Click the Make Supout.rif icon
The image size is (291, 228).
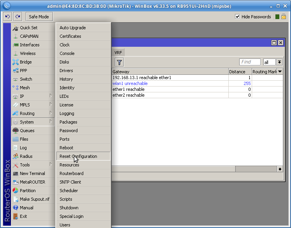(x=16, y=199)
